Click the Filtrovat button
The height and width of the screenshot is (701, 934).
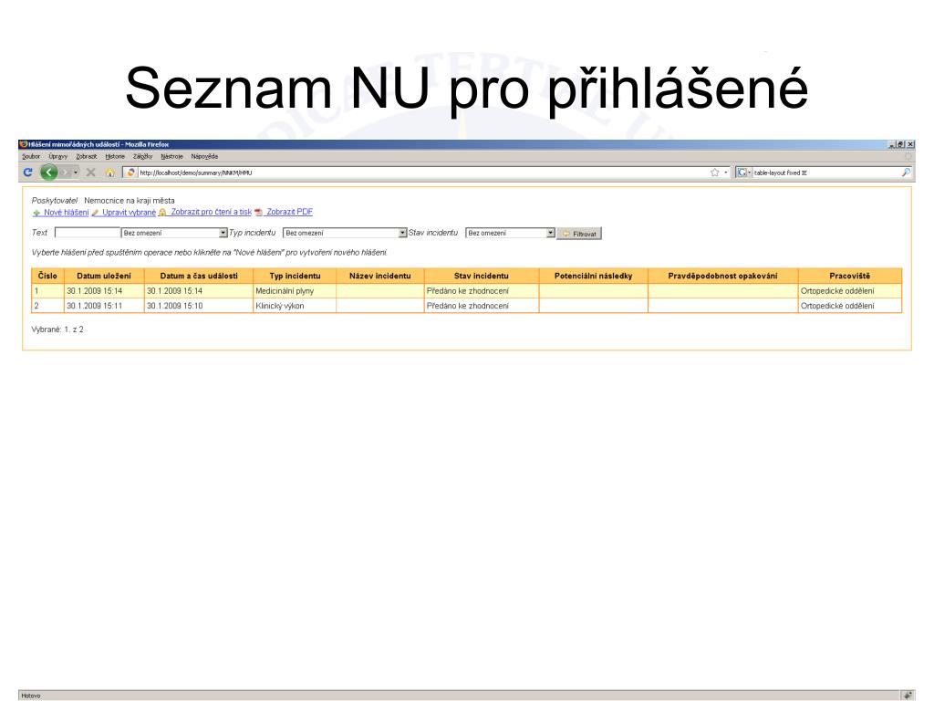579,234
